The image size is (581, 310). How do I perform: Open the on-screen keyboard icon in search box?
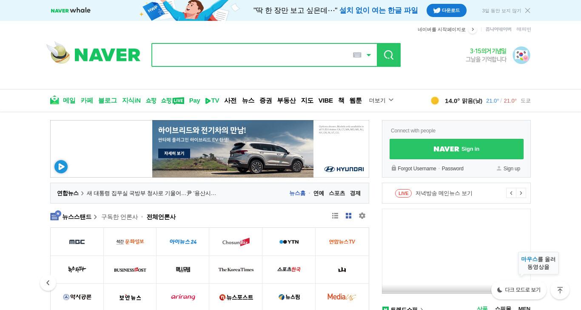point(357,55)
